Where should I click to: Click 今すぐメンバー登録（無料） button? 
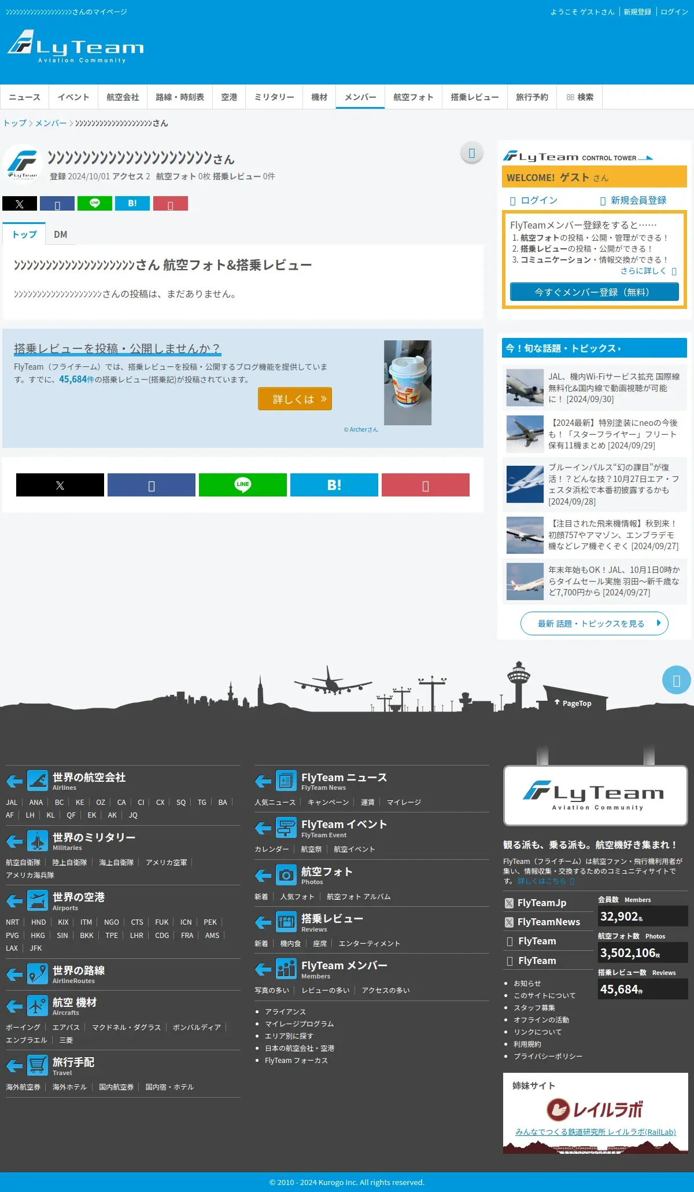(595, 292)
